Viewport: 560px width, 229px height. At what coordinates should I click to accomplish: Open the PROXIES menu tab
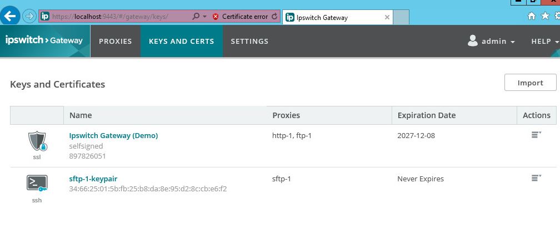[116, 42]
